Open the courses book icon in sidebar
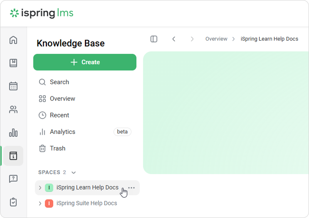This screenshot has height=218, width=309. pos(13,63)
